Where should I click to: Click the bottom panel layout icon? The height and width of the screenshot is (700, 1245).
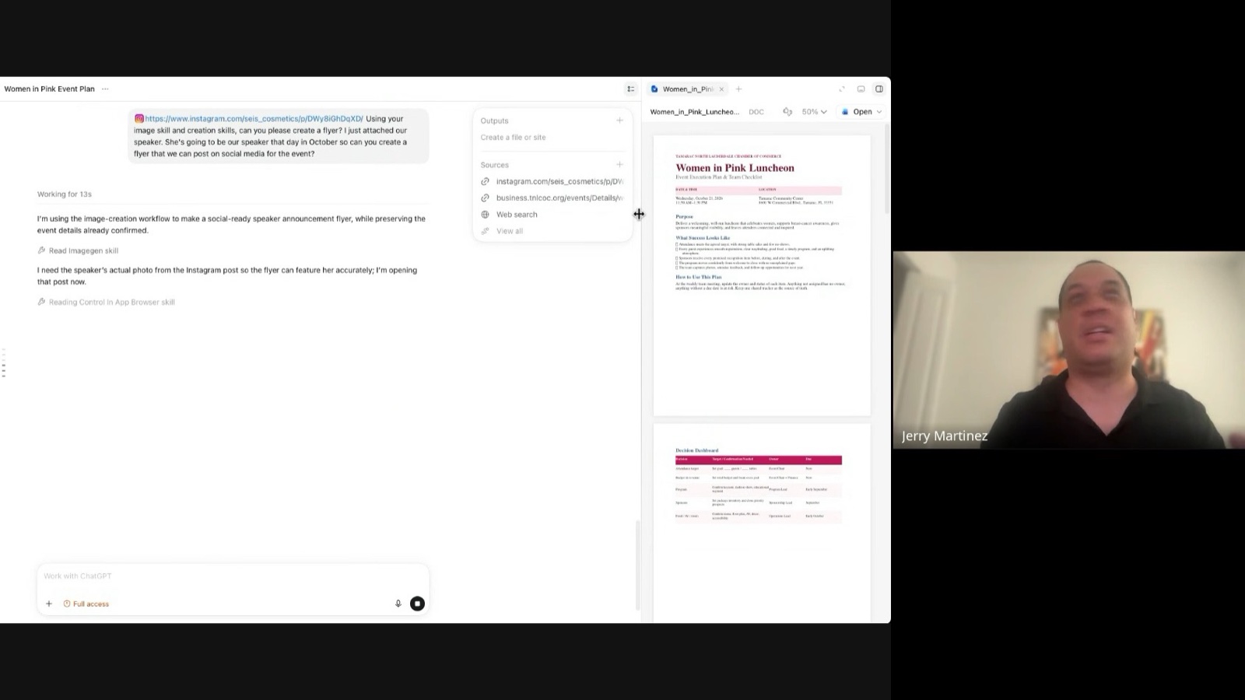pos(861,89)
